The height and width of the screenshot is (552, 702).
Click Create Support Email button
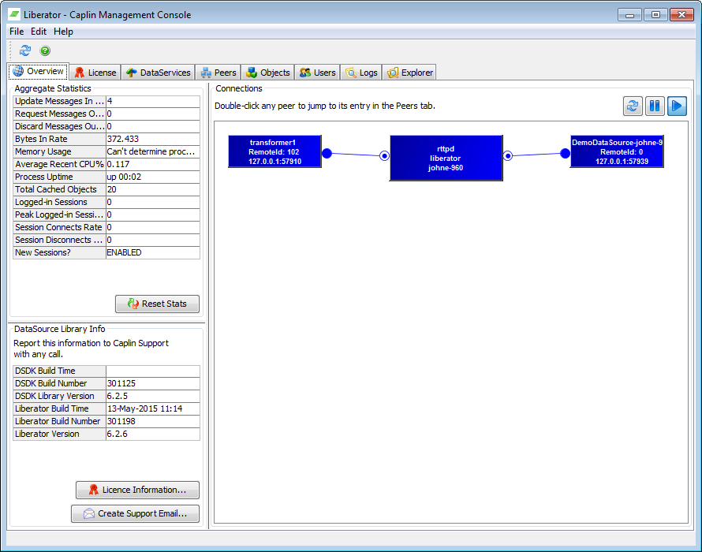(x=135, y=513)
